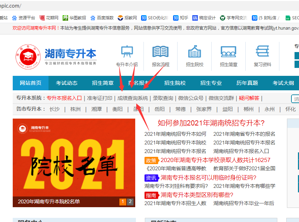Open the 报名流程 open-book icon

tap(161, 51)
